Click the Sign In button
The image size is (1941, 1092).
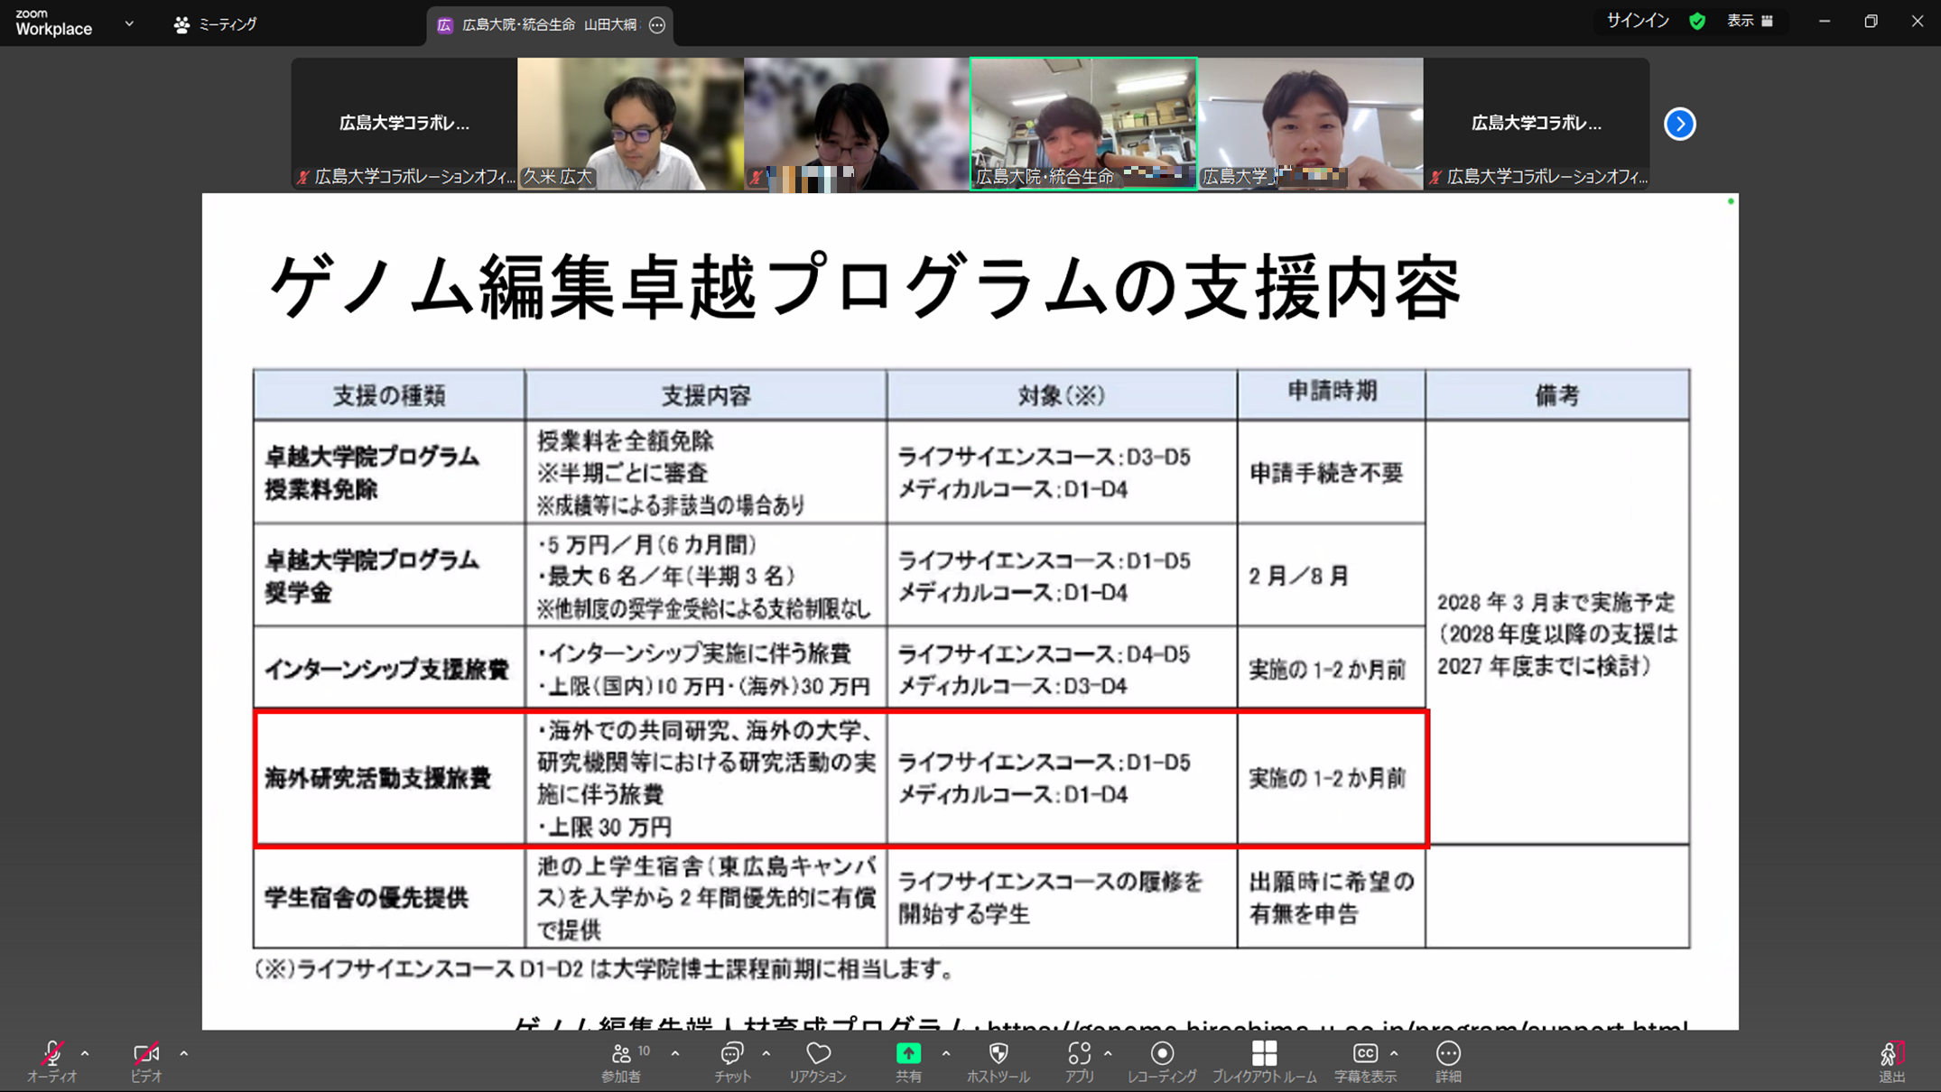tap(1637, 21)
